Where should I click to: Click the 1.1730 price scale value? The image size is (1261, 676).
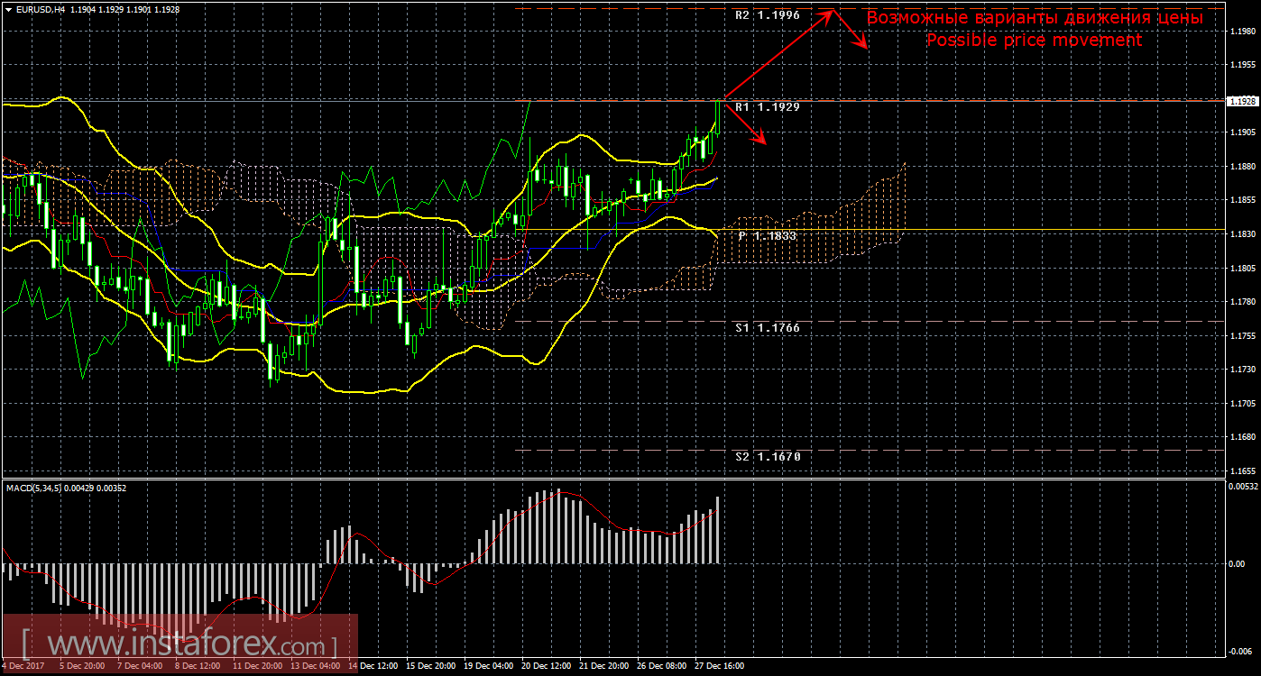(1242, 370)
